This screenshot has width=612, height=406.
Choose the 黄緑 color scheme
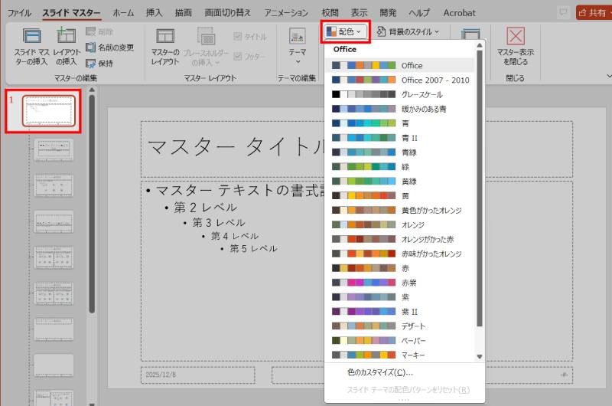pos(399,181)
